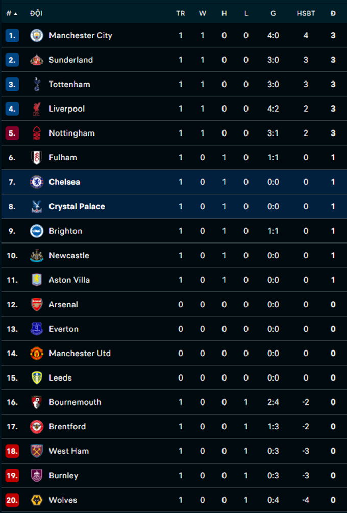Click the red 20. relegation rank badge
The width and height of the screenshot is (347, 513).
pos(12,500)
